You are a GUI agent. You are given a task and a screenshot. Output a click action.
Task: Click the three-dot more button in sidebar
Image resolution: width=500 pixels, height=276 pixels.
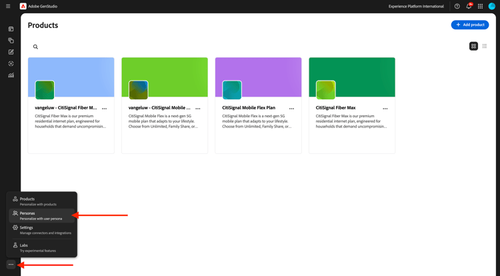click(11, 265)
